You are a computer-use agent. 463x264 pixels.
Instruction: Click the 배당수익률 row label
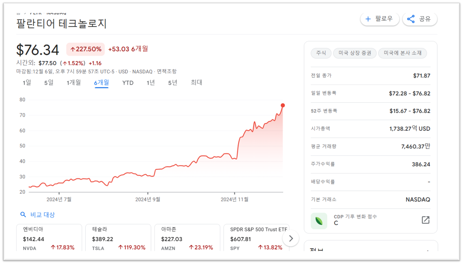[323, 182]
